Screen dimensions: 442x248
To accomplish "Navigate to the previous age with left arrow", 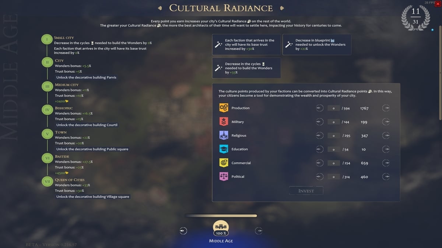I will [x=183, y=231].
